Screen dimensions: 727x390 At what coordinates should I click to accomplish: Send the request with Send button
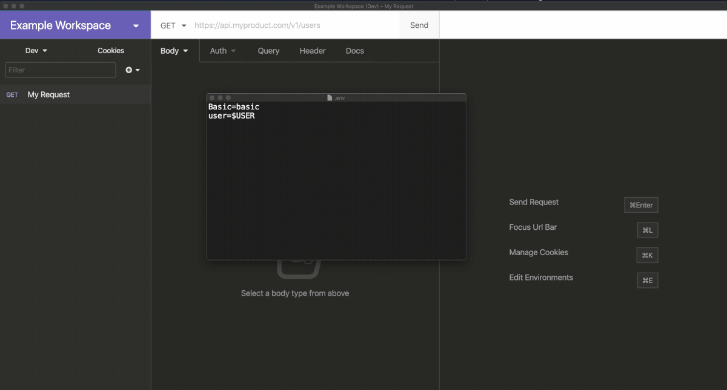click(419, 25)
